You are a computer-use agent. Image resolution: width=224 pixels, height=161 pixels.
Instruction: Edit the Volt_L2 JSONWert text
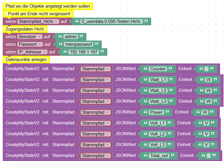click(x=157, y=134)
